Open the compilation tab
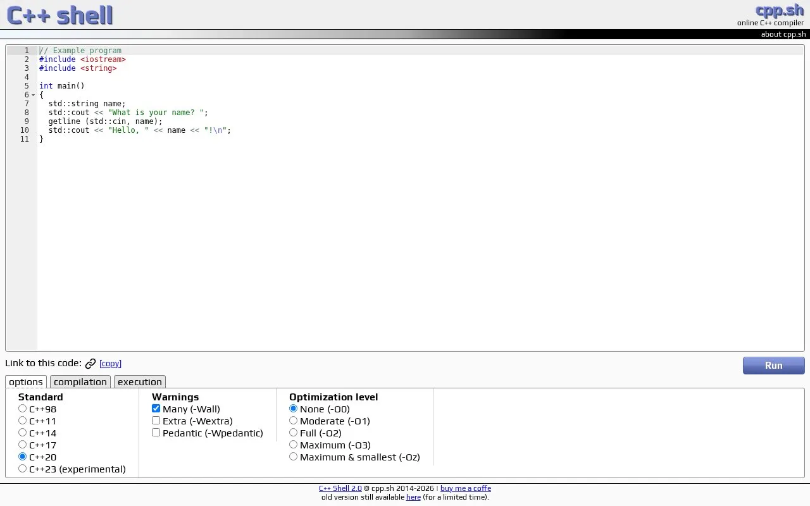This screenshot has width=810, height=506. 80,382
